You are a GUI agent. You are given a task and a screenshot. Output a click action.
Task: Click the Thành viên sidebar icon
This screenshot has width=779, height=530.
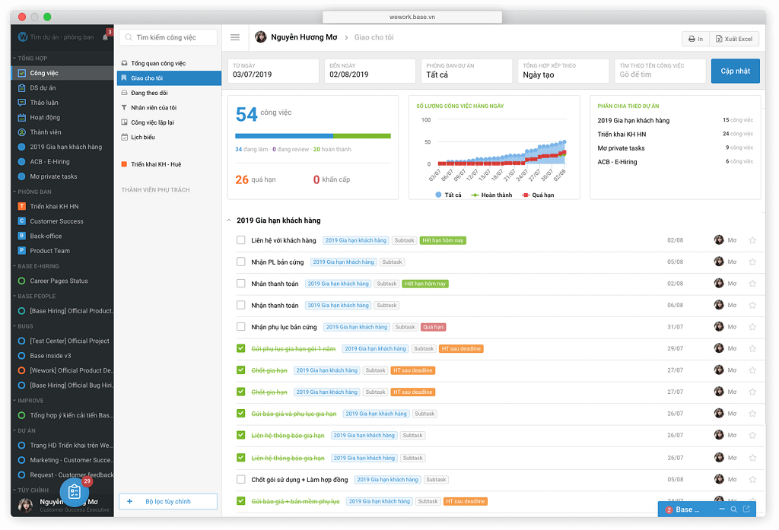click(x=22, y=132)
